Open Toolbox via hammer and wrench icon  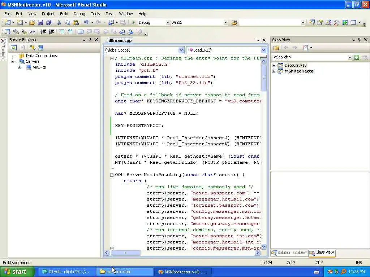[x=336, y=23]
